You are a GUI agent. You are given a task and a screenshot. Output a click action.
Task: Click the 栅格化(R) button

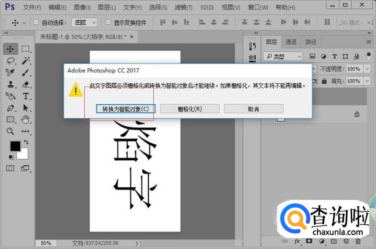pos(190,109)
